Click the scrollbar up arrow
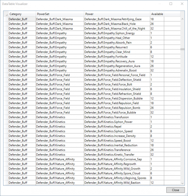 [183, 19]
